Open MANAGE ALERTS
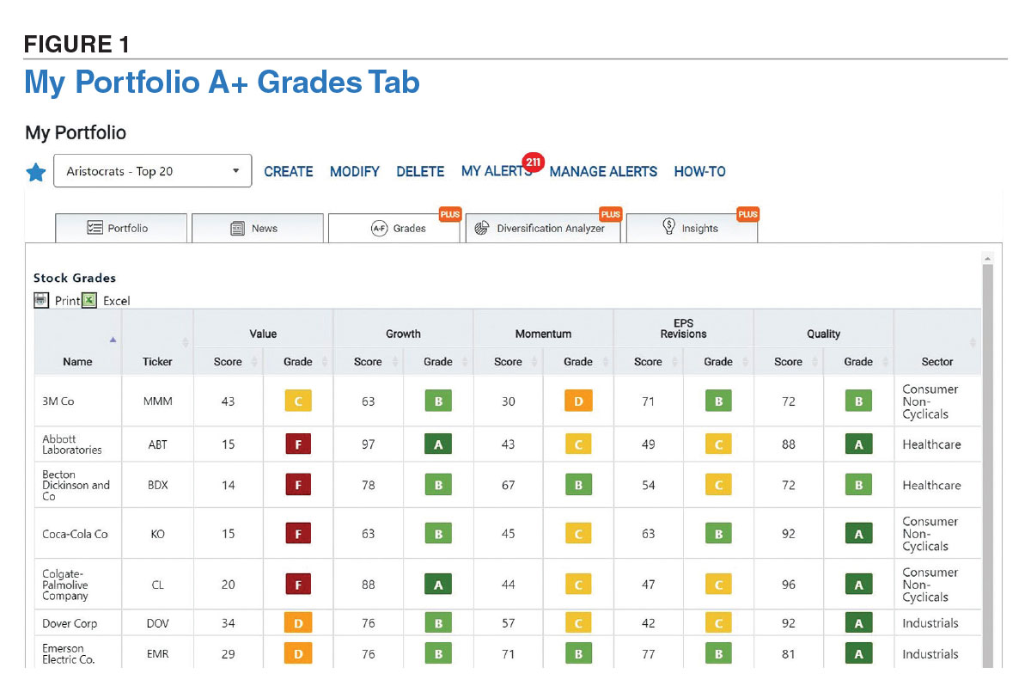 603,171
